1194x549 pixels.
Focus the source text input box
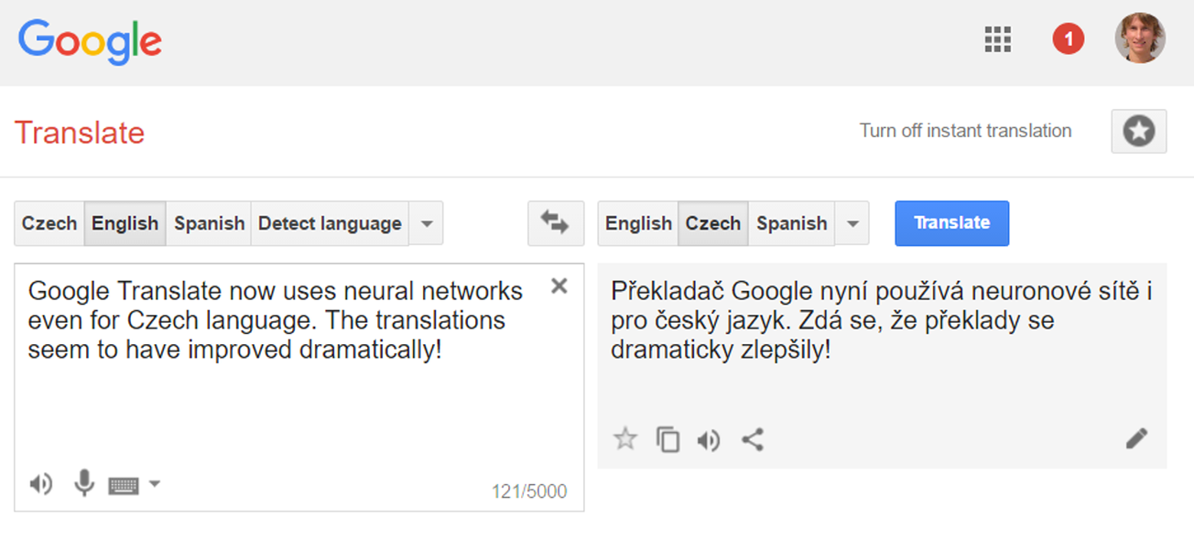pos(299,387)
